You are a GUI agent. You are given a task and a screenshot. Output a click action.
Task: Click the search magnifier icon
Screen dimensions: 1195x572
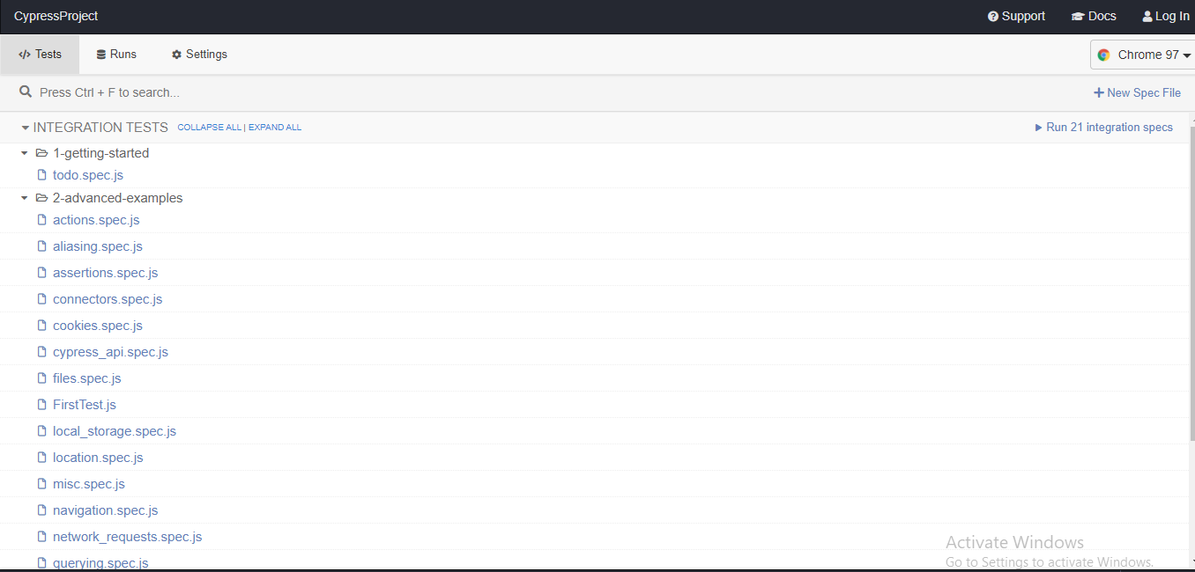tap(26, 92)
